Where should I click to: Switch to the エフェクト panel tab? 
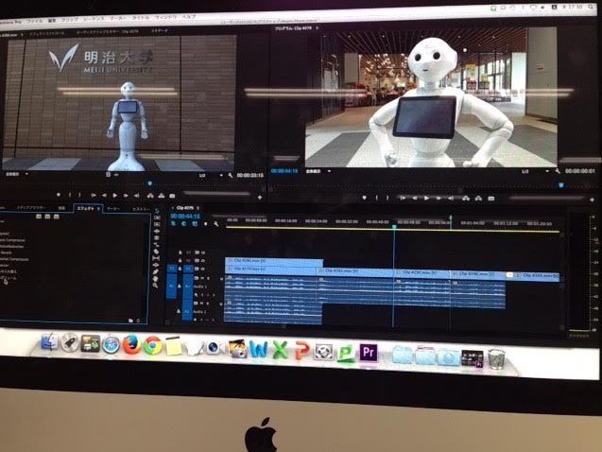(85, 207)
